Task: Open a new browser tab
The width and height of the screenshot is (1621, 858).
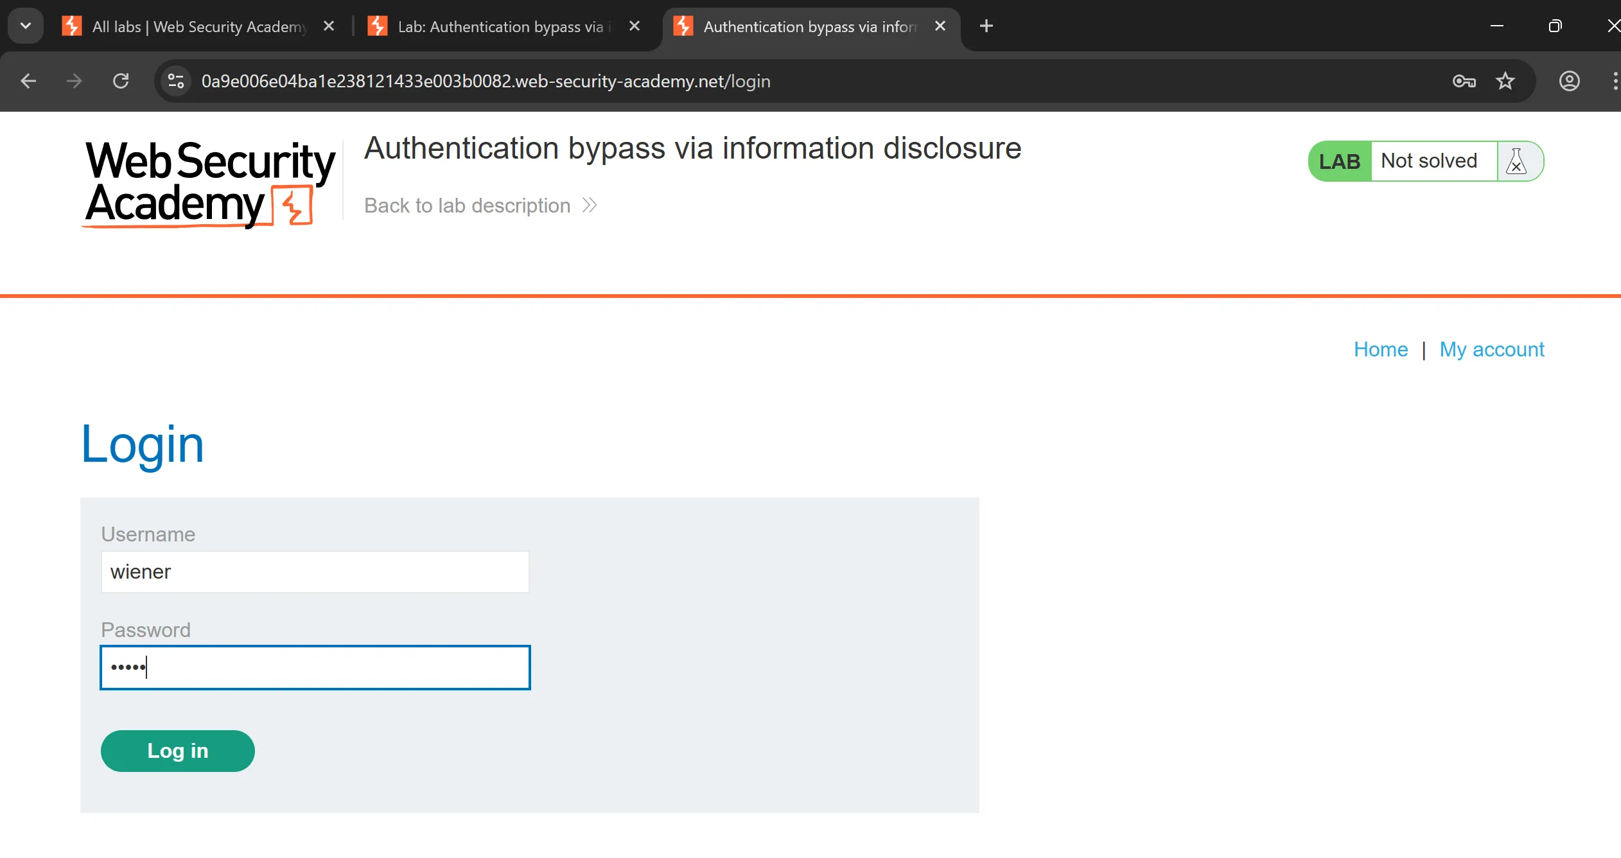Action: point(986,26)
